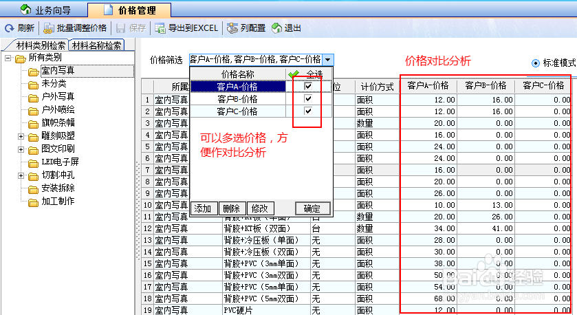Image resolution: width=577 pixels, height=315 pixels.
Task: Click the 退出 exit icon
Action: (276, 28)
